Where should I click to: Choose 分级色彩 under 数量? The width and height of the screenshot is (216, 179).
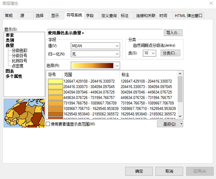coord(19,51)
